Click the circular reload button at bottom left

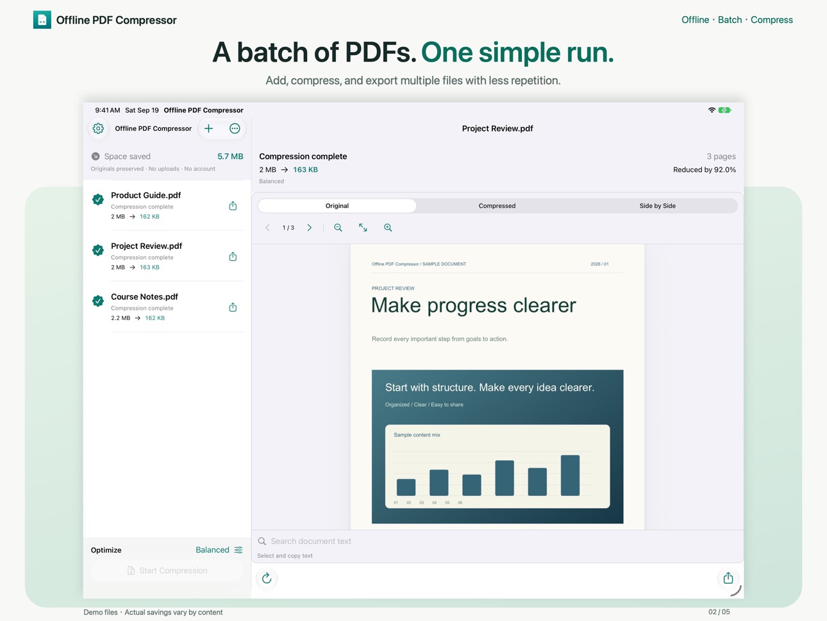pos(267,579)
